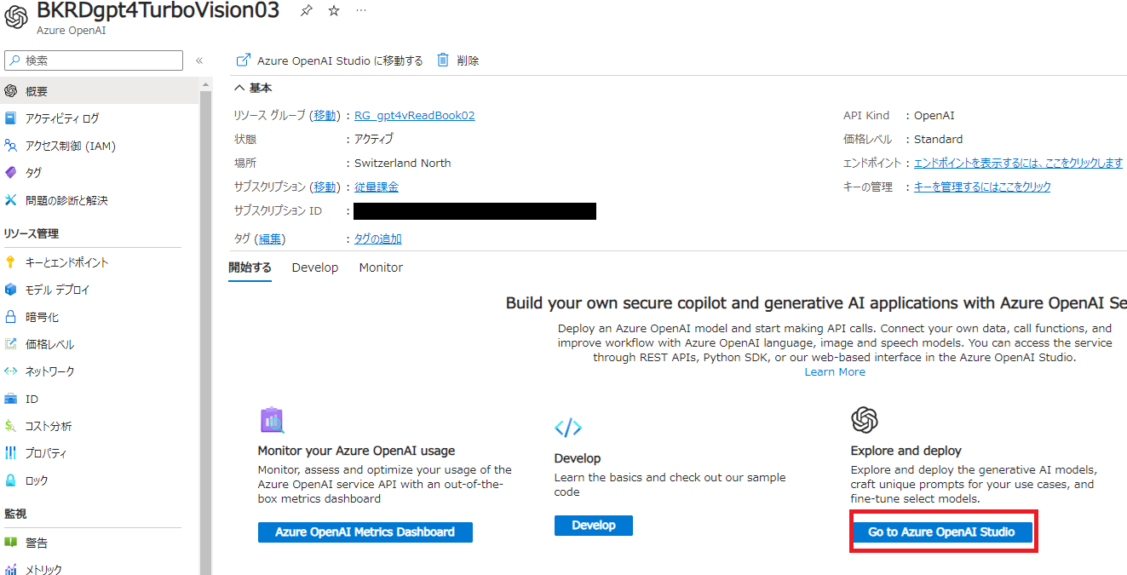This screenshot has width=1127, height=575.
Task: Pin the BKRDgpt4TurboVision03 resource to dashboard
Action: point(306,10)
